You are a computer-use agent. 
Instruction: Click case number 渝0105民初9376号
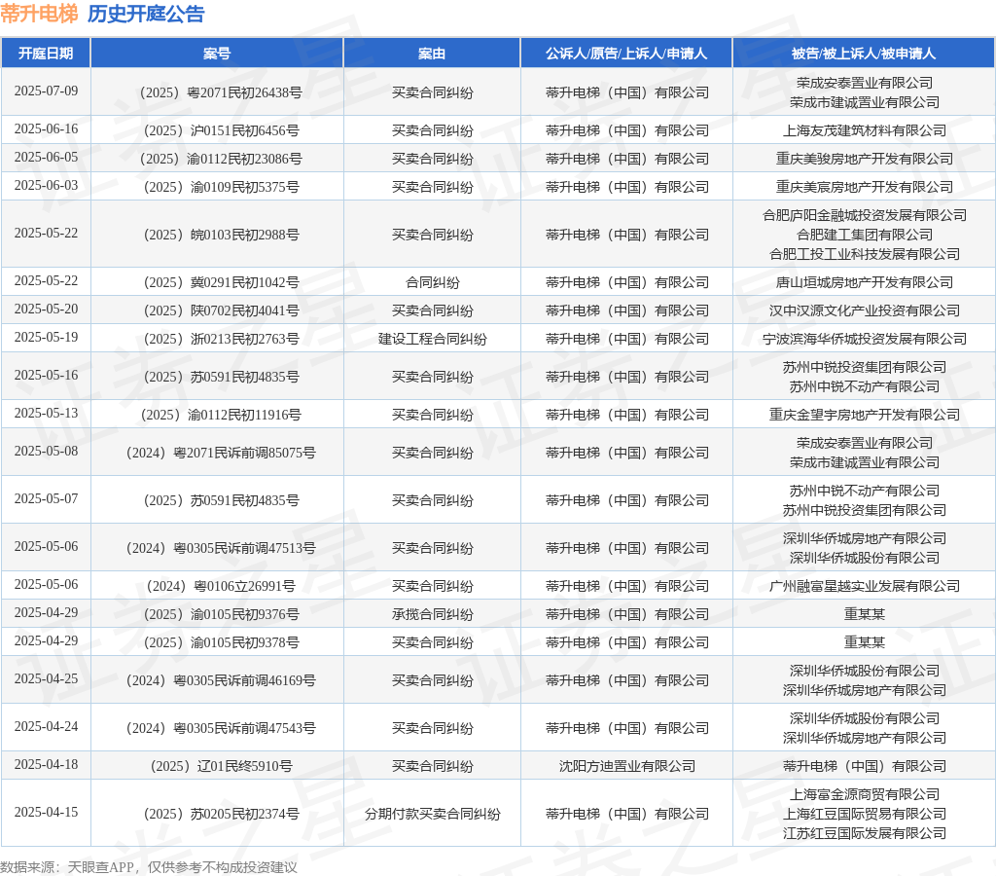221,615
